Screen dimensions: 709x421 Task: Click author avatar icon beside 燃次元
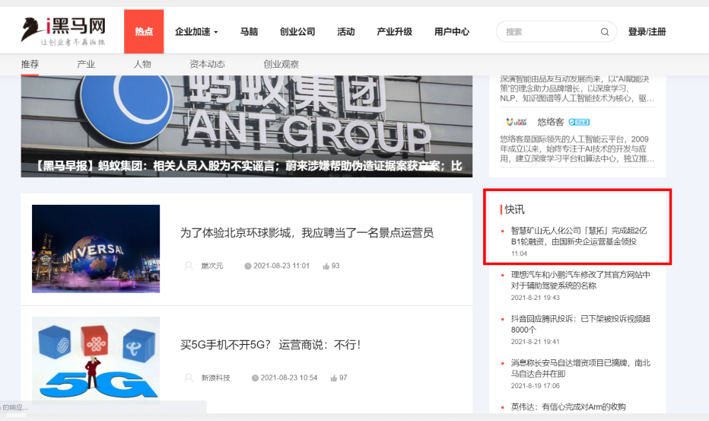[189, 266]
